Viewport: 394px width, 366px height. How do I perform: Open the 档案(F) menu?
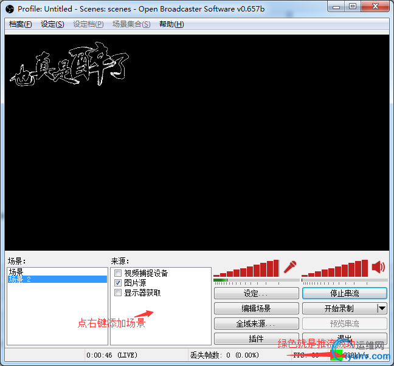pyautogui.click(x=20, y=24)
